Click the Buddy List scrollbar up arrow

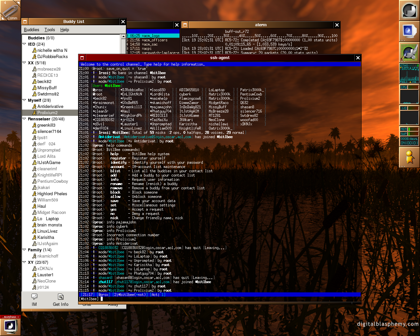[x=124, y=37]
